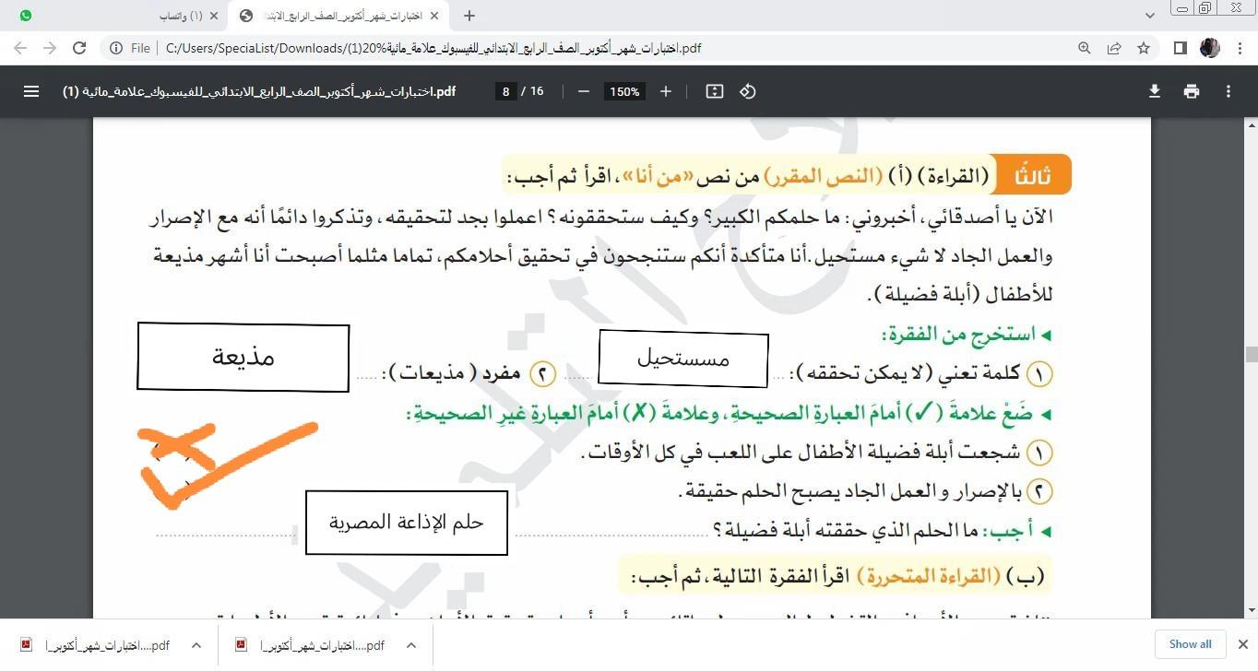
Task: Toggle the browser side panel
Action: 1180,48
